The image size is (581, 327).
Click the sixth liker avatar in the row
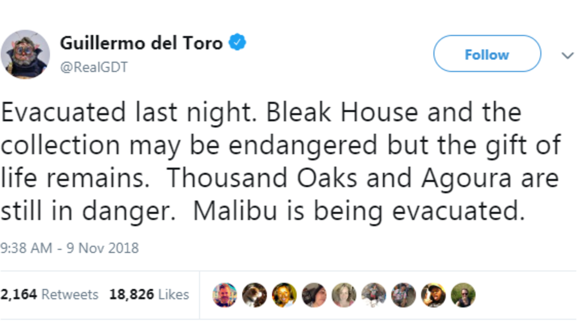(374, 295)
